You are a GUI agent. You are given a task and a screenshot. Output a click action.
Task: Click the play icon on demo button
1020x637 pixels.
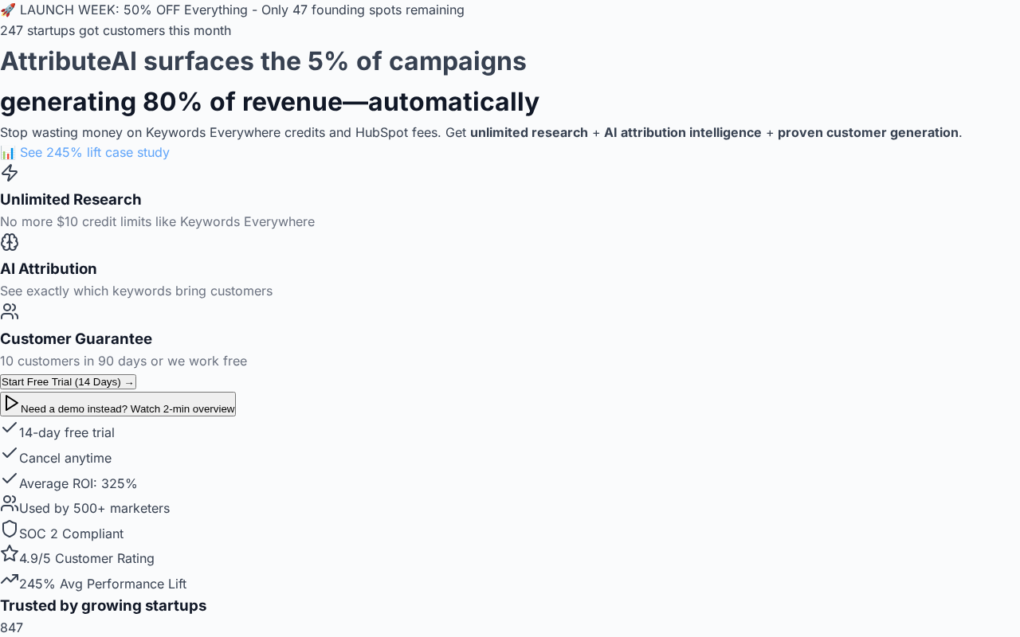click(x=11, y=404)
